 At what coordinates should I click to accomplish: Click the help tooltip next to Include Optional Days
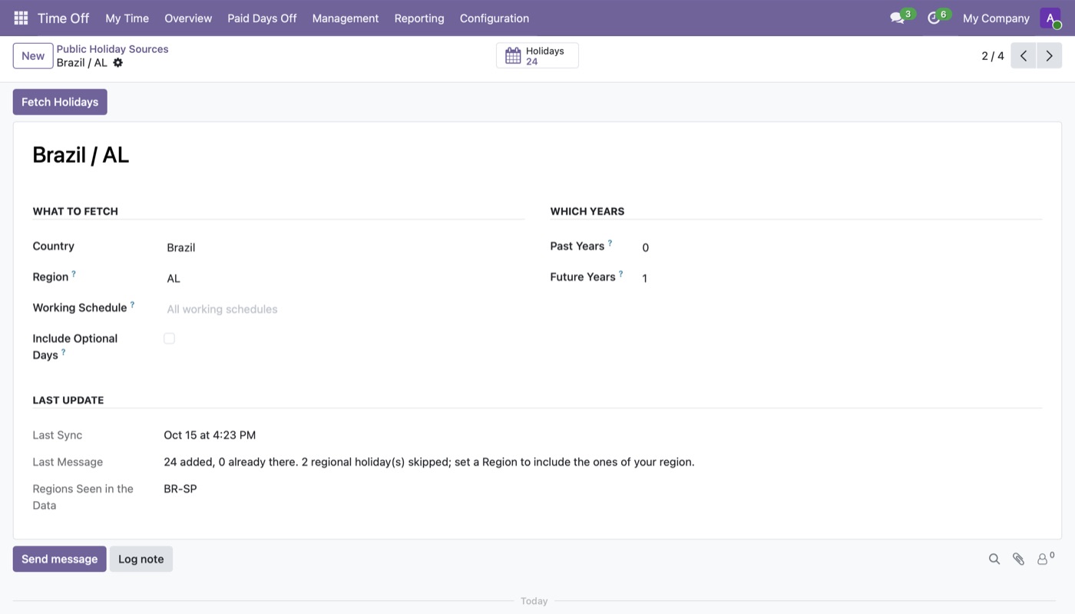[x=63, y=352]
